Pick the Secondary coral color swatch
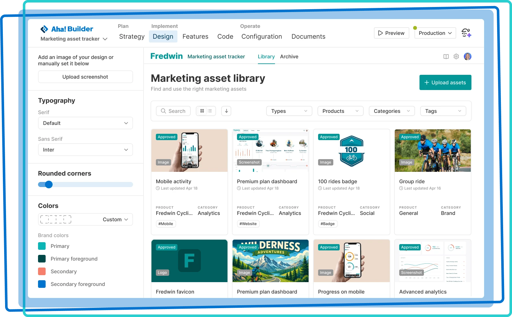The image size is (512, 317). coord(42,271)
